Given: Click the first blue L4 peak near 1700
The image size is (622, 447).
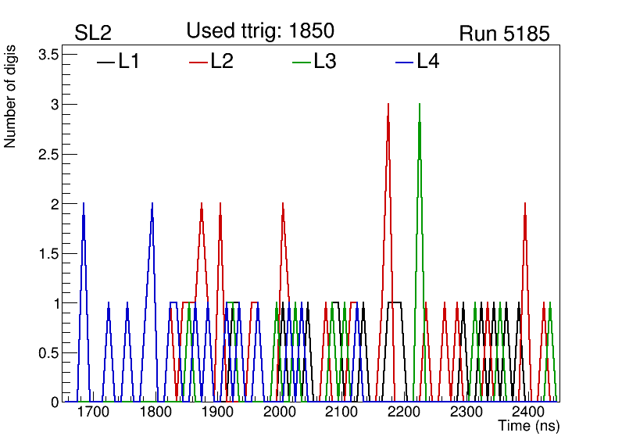Looking at the screenshot, I should 84,205.
